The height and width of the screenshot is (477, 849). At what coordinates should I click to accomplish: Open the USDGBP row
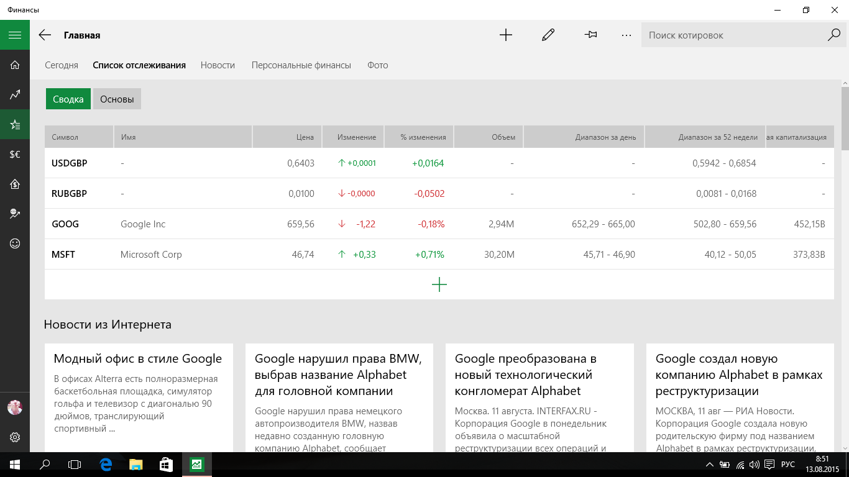(x=439, y=163)
